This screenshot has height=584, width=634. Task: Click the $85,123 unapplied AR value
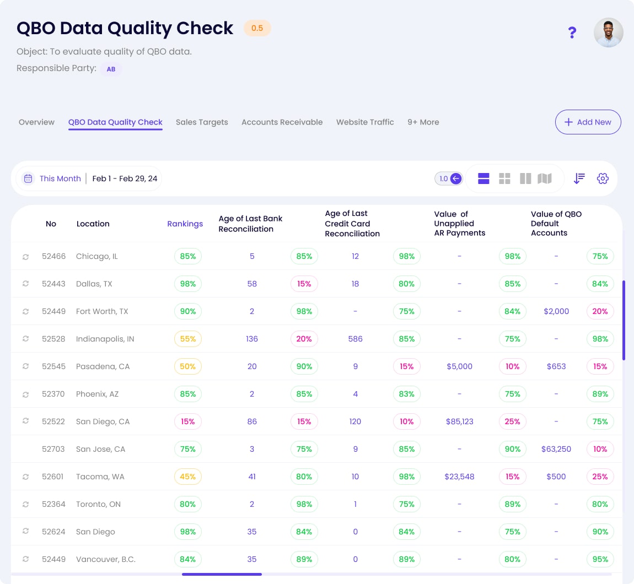459,421
